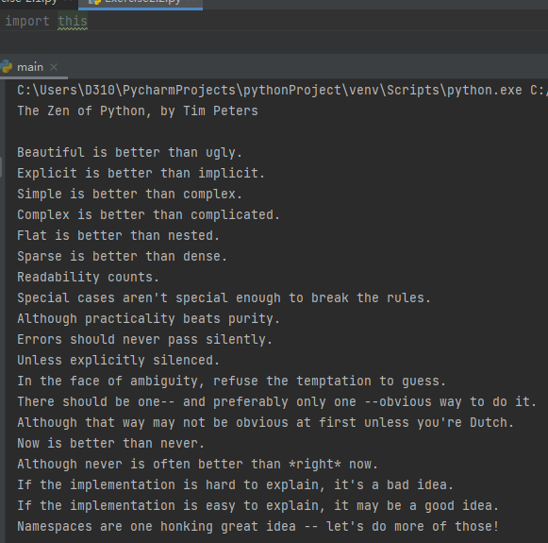Close the main run tab
The width and height of the screenshot is (548, 543).
point(54,67)
